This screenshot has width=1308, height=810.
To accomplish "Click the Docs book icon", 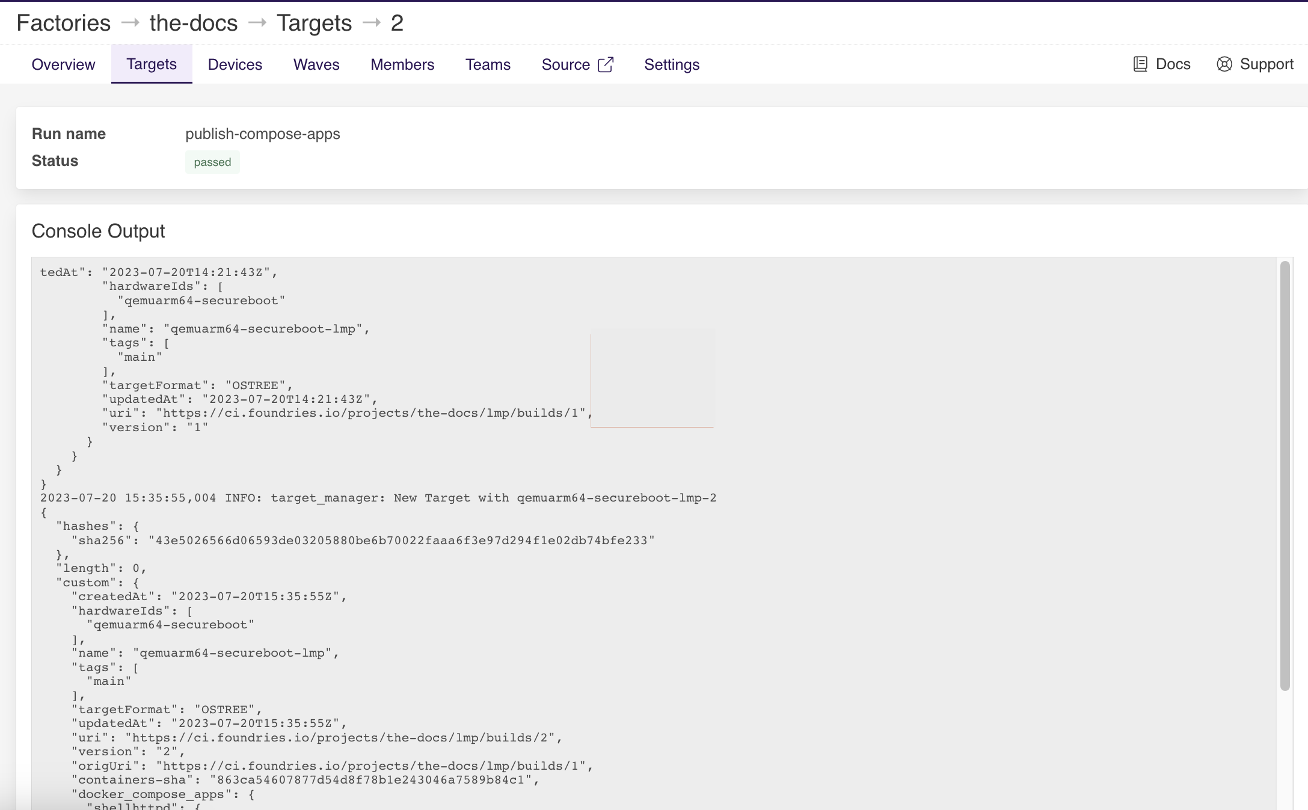I will [1140, 64].
